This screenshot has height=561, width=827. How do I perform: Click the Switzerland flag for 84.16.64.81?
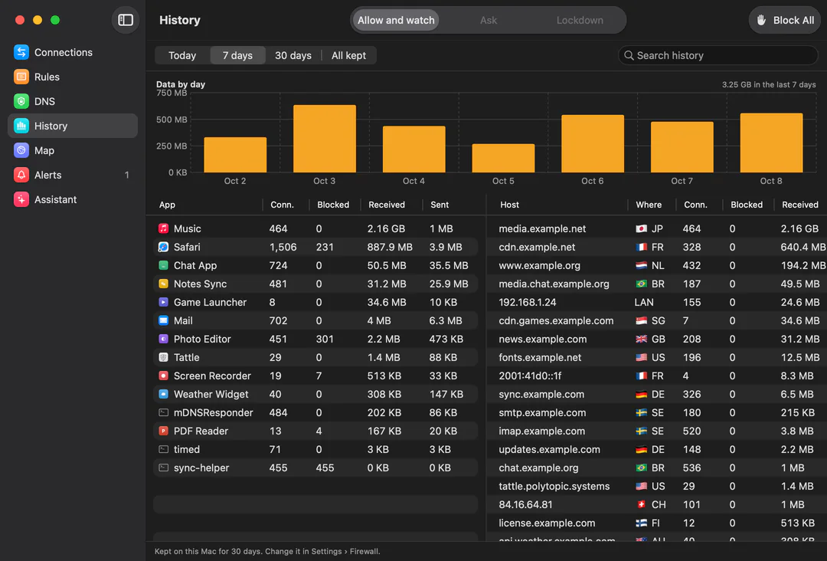pyautogui.click(x=642, y=504)
